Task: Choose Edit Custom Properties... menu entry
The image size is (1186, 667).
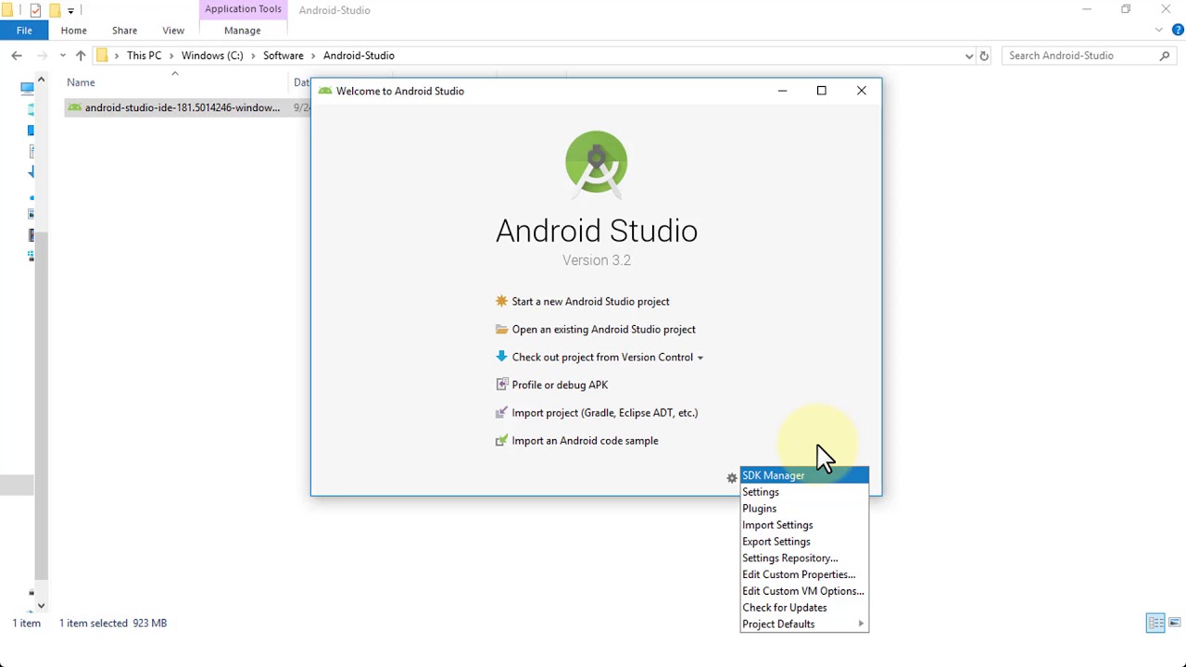Action: [x=804, y=574]
